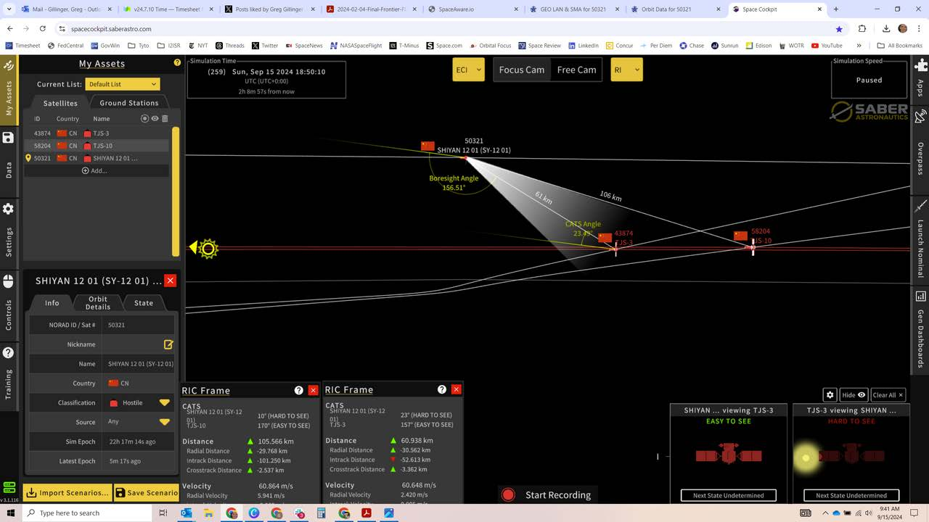This screenshot has height=522, width=929.
Task: Open the TJS-3 viewing SHIYAN thumbnail
Action: (851, 455)
